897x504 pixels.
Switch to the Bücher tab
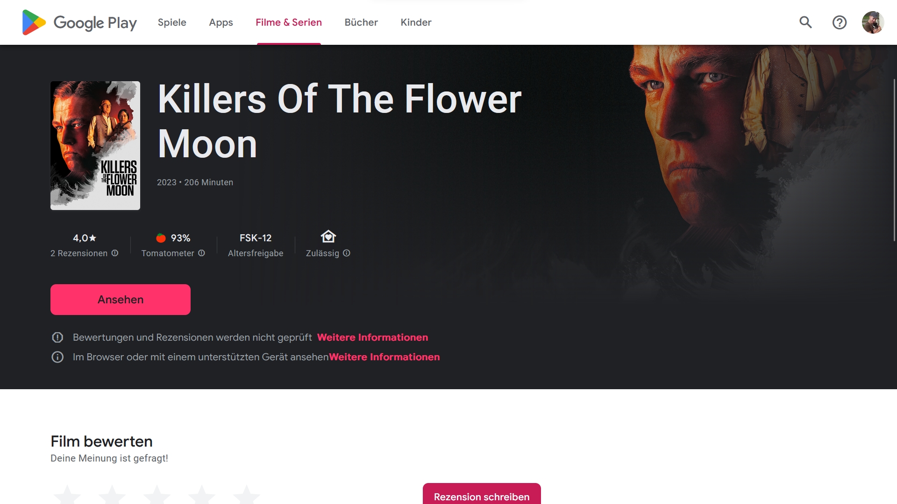click(x=361, y=22)
